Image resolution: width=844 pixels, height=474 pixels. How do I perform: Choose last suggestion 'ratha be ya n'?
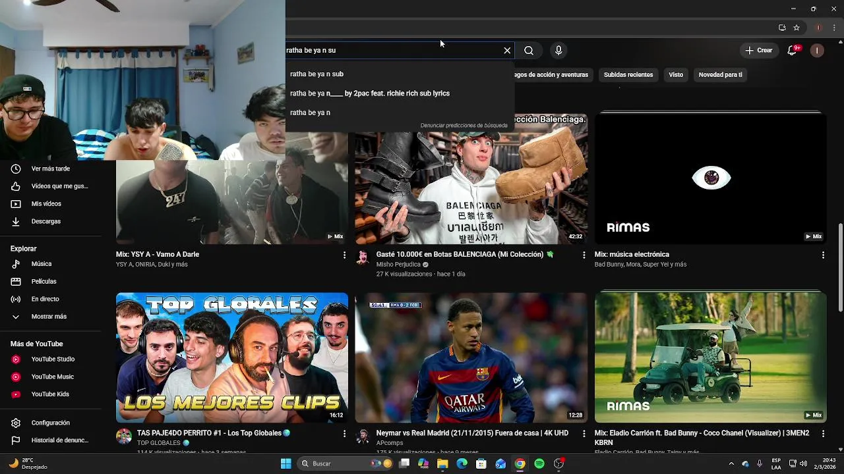(x=400, y=112)
